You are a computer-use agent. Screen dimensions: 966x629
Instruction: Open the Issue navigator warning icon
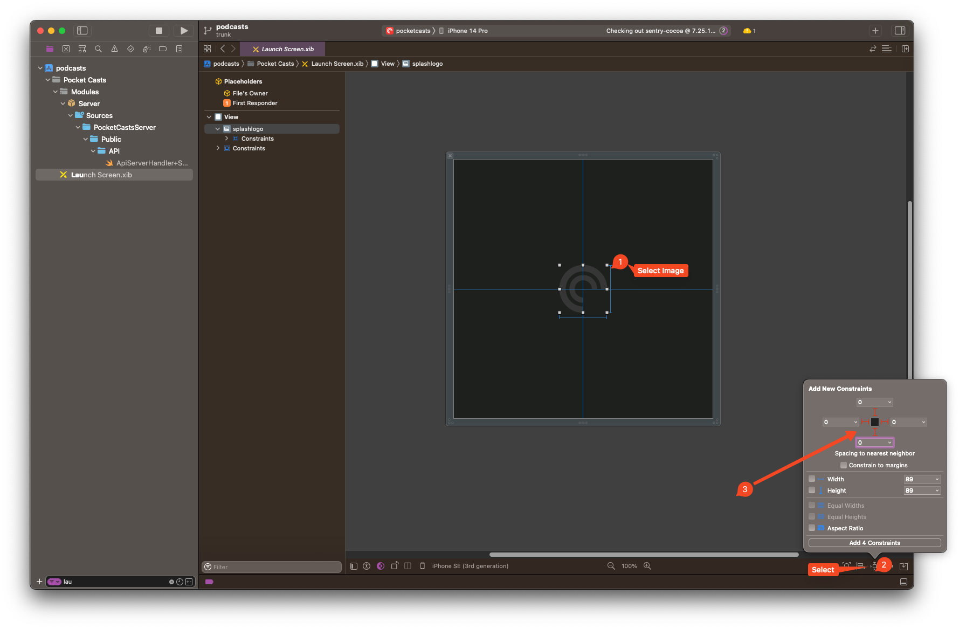click(114, 49)
